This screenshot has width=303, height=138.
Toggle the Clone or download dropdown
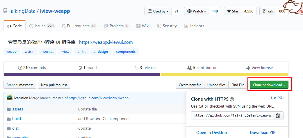269,85
